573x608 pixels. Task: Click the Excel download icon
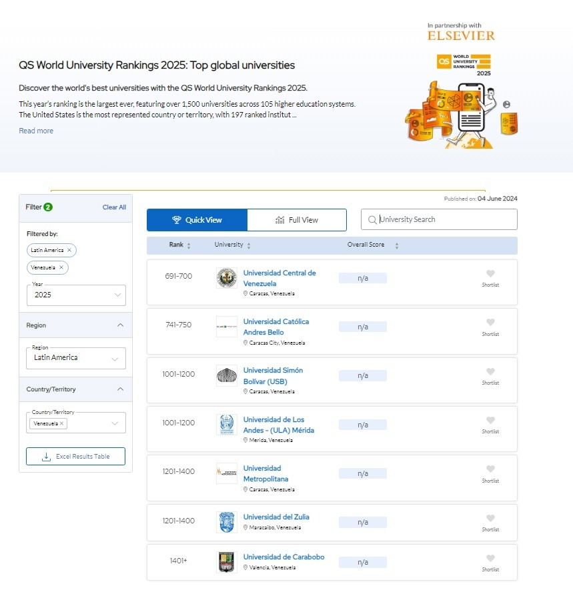(46, 457)
